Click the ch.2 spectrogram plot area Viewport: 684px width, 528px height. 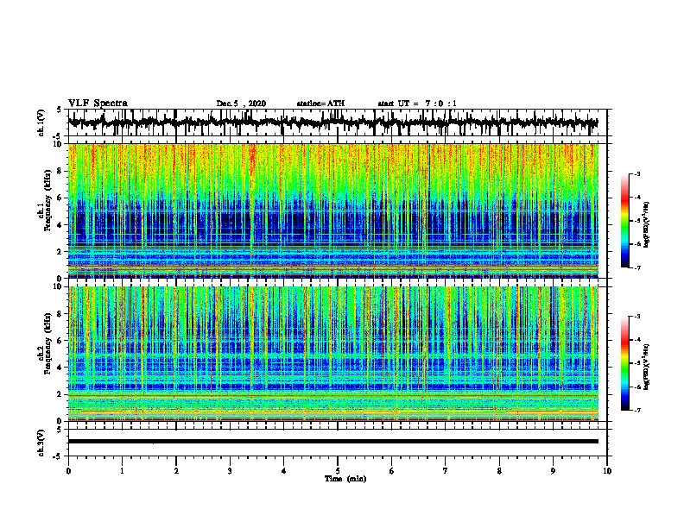tap(332, 354)
